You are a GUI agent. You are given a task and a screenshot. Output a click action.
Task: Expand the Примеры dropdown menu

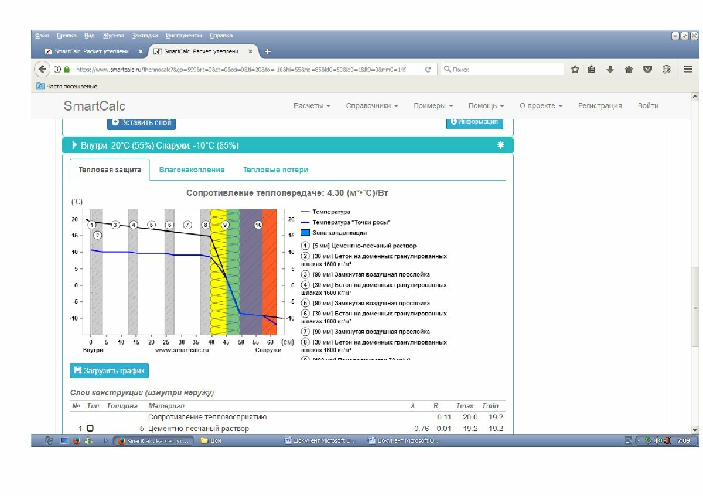[x=434, y=106]
